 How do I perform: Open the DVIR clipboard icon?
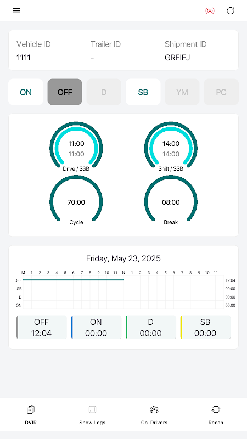pos(31,409)
